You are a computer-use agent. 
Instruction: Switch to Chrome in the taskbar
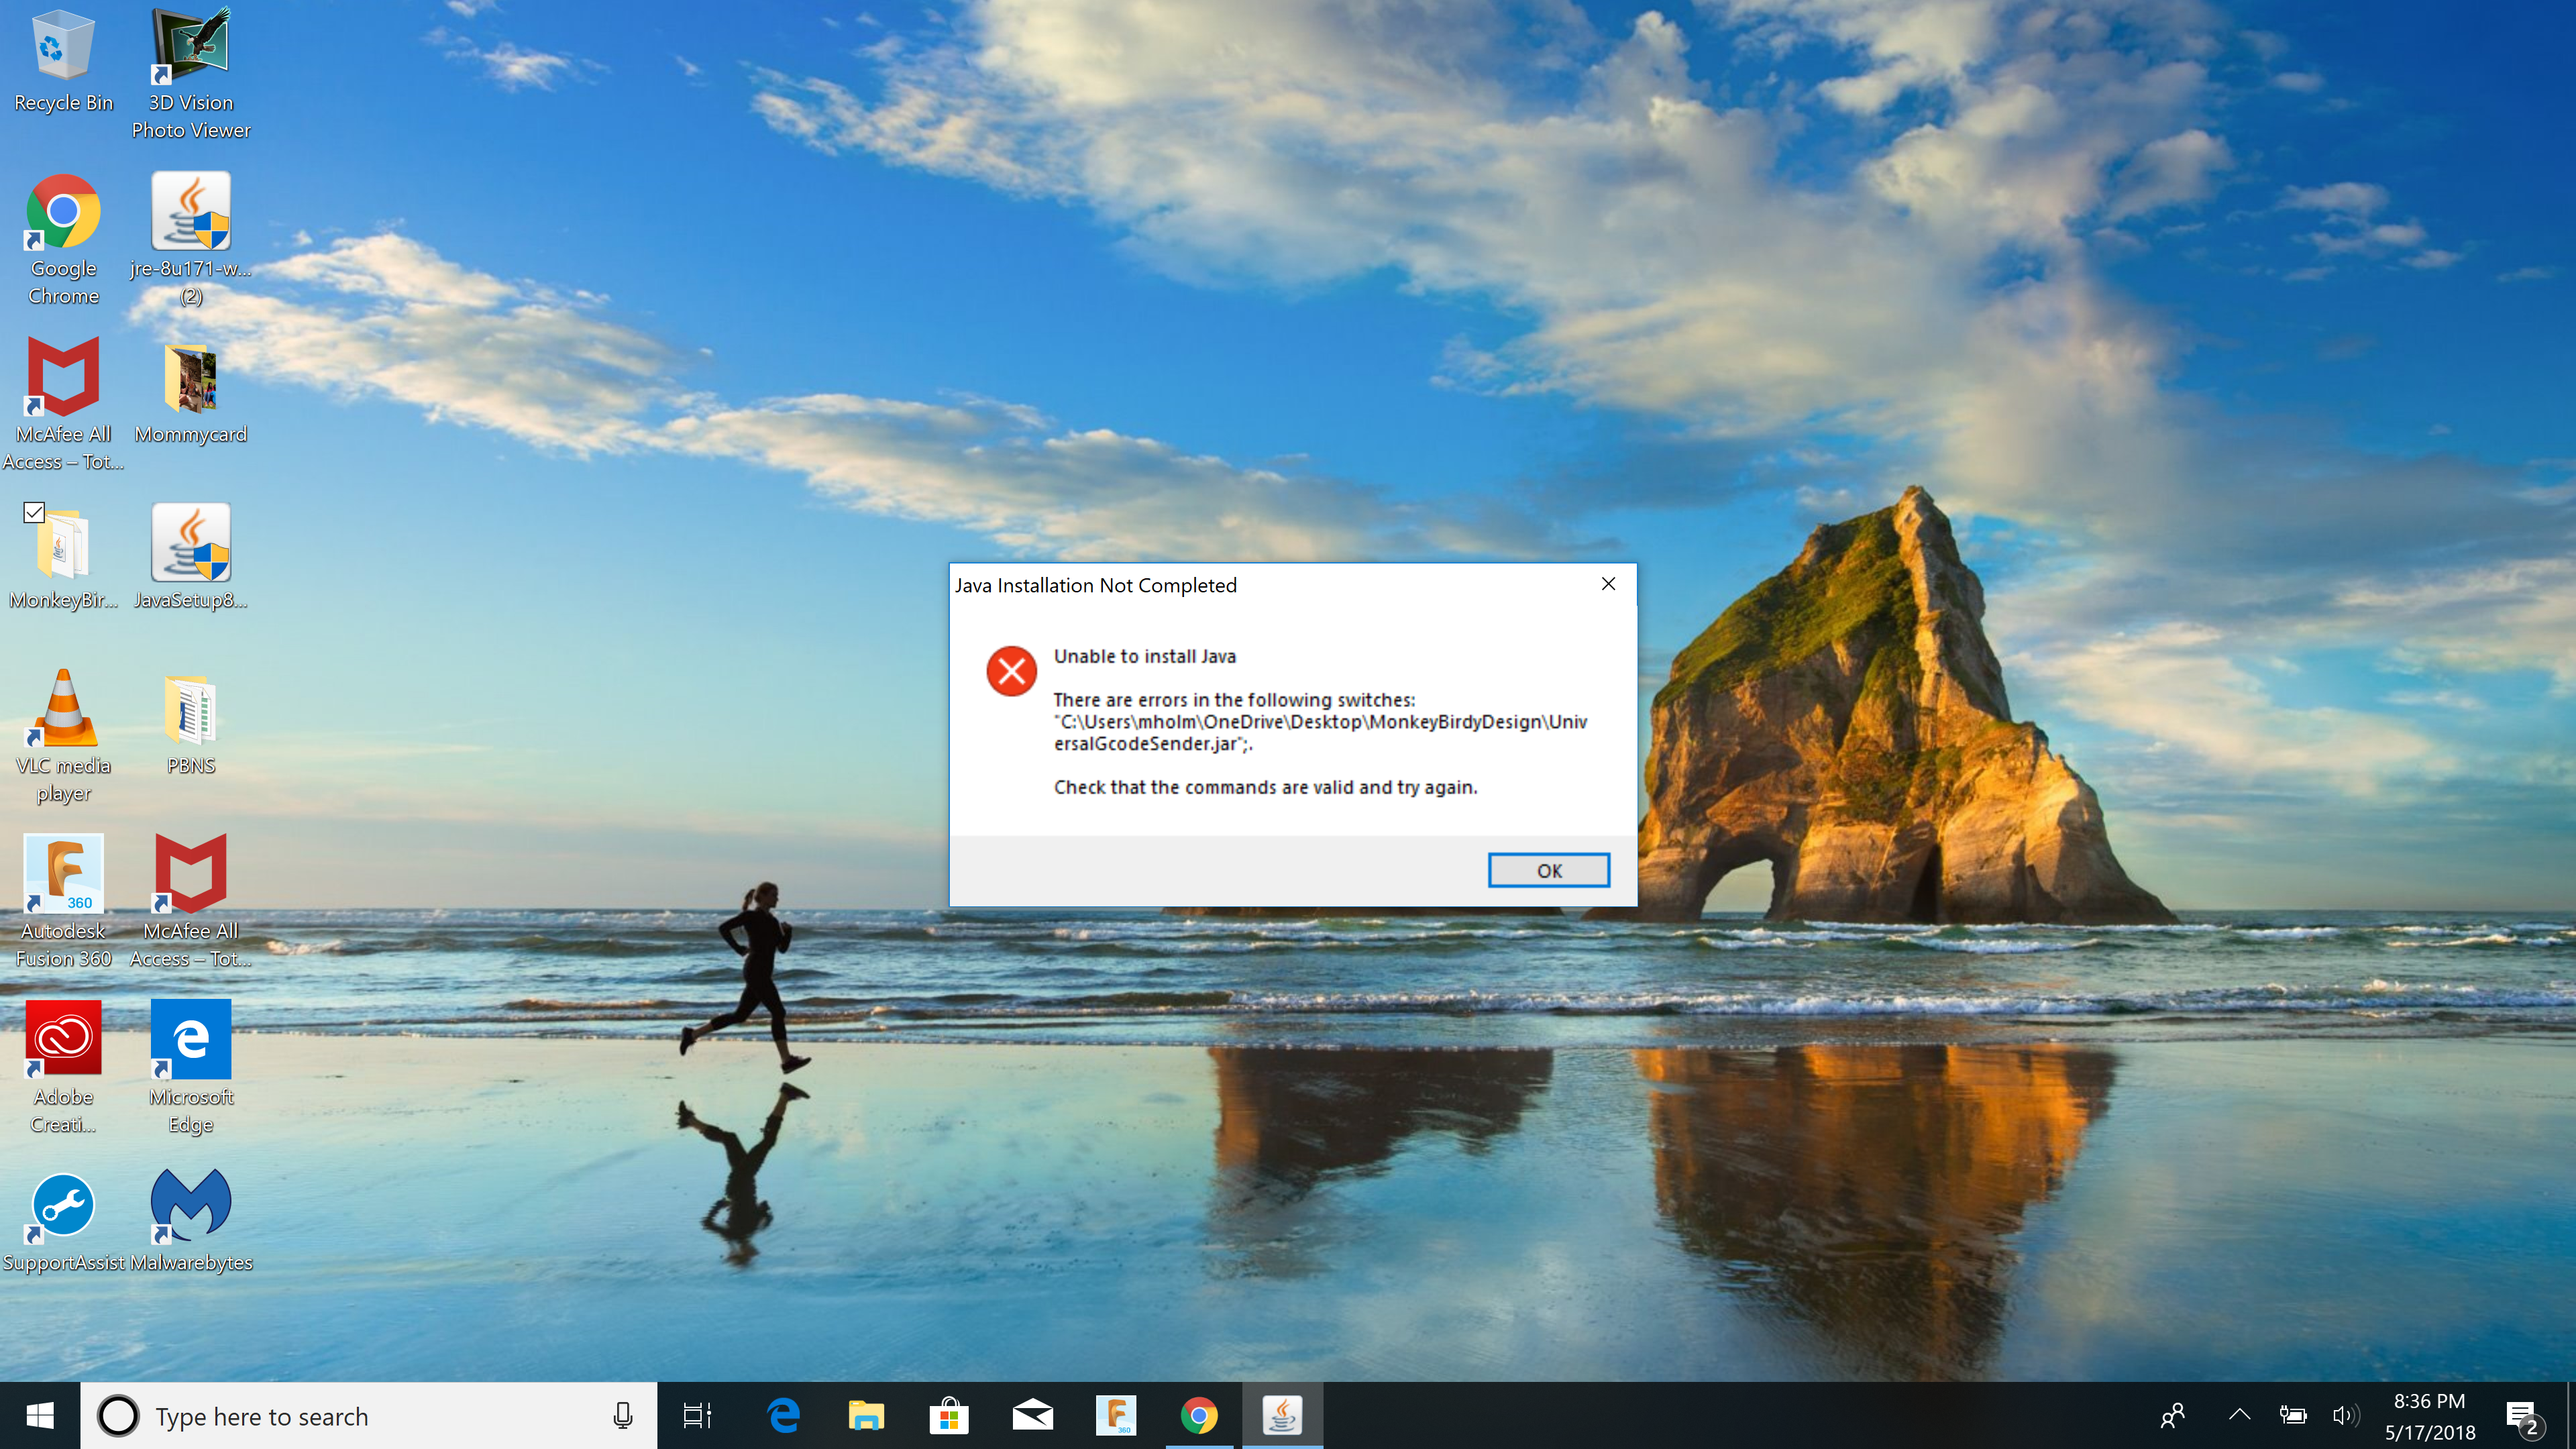(1199, 1416)
